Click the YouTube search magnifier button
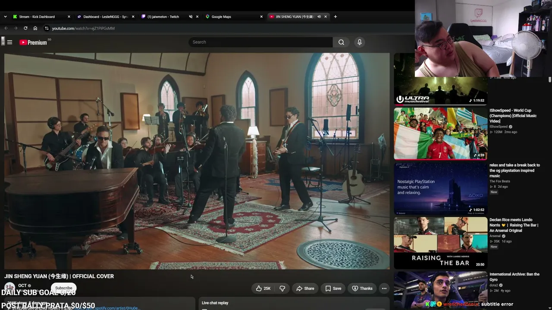The width and height of the screenshot is (552, 310). (x=341, y=42)
